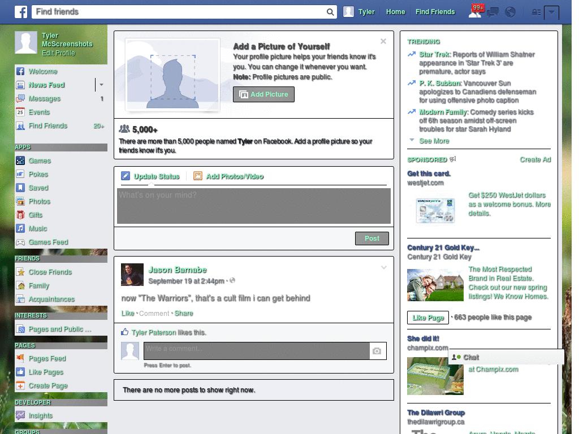The height and width of the screenshot is (434, 579).
Task: Open the P. K. Subban trending topic
Action: click(x=440, y=84)
